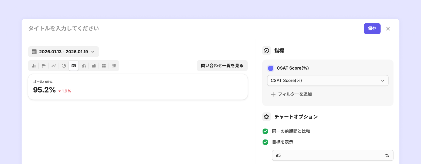Select the vertical bar chart type

tap(34, 66)
